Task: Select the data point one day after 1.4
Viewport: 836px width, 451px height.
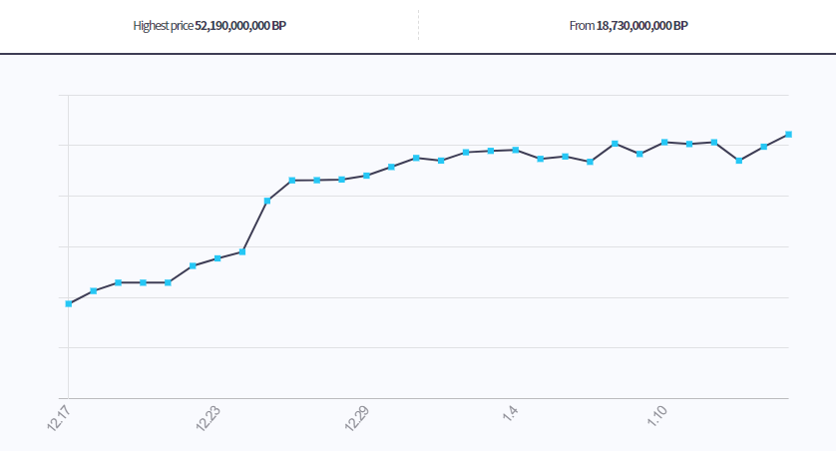Action: tap(541, 159)
